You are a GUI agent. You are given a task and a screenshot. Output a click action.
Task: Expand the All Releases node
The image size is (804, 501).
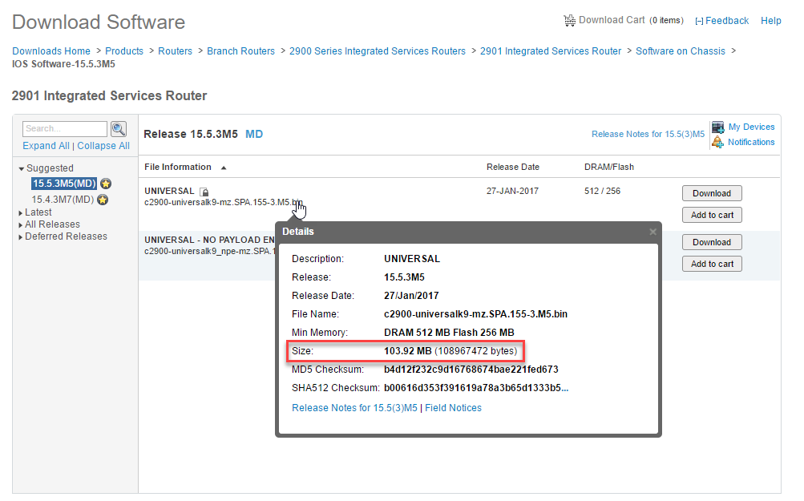pos(21,224)
